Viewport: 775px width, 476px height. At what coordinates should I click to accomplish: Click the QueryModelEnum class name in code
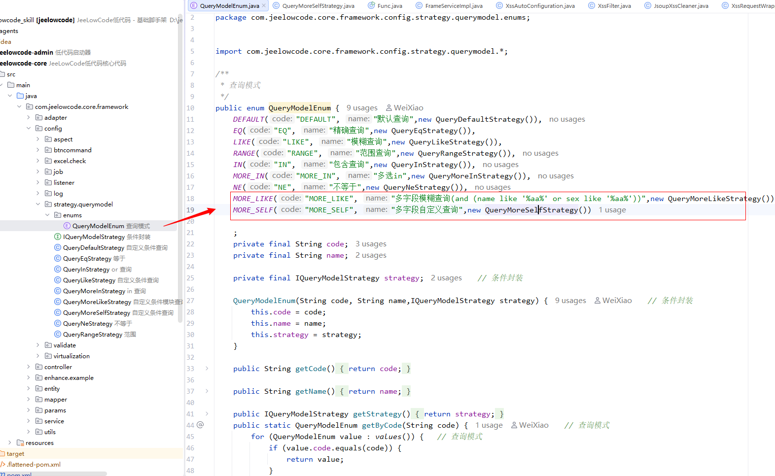tap(300, 108)
